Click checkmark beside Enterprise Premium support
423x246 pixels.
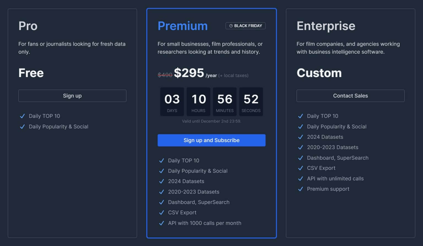pyautogui.click(x=300, y=189)
